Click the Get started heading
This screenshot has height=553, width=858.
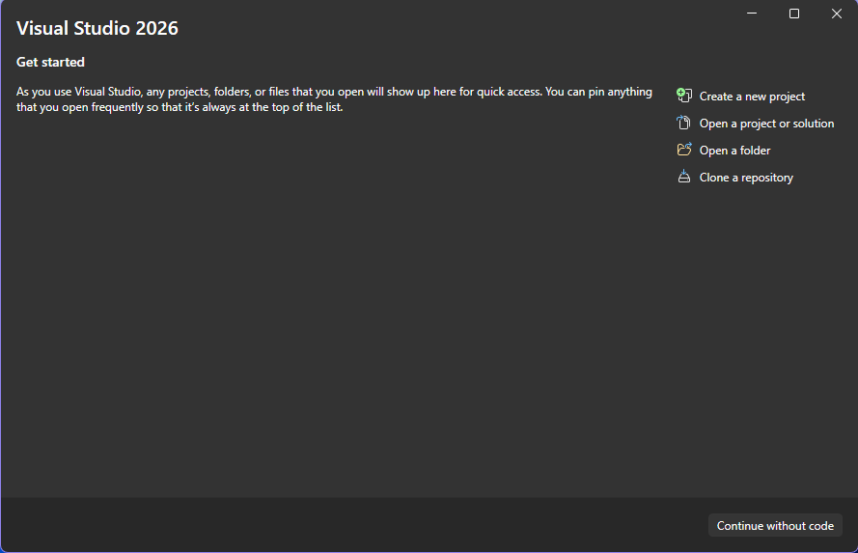click(x=50, y=62)
